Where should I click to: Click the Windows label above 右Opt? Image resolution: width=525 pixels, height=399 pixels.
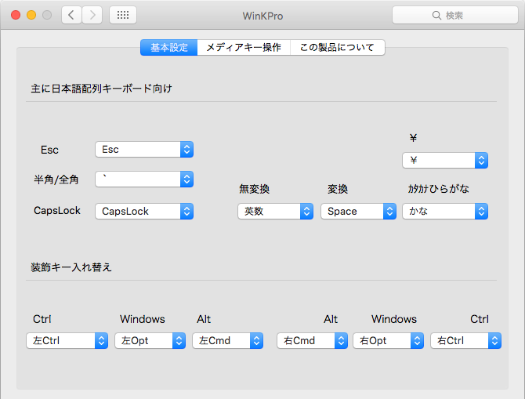click(x=394, y=319)
